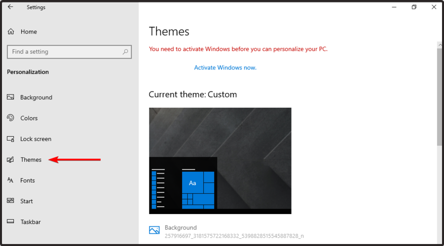Image resolution: width=444 pixels, height=246 pixels.
Task: Click the activation warning red text
Action: pos(238,49)
